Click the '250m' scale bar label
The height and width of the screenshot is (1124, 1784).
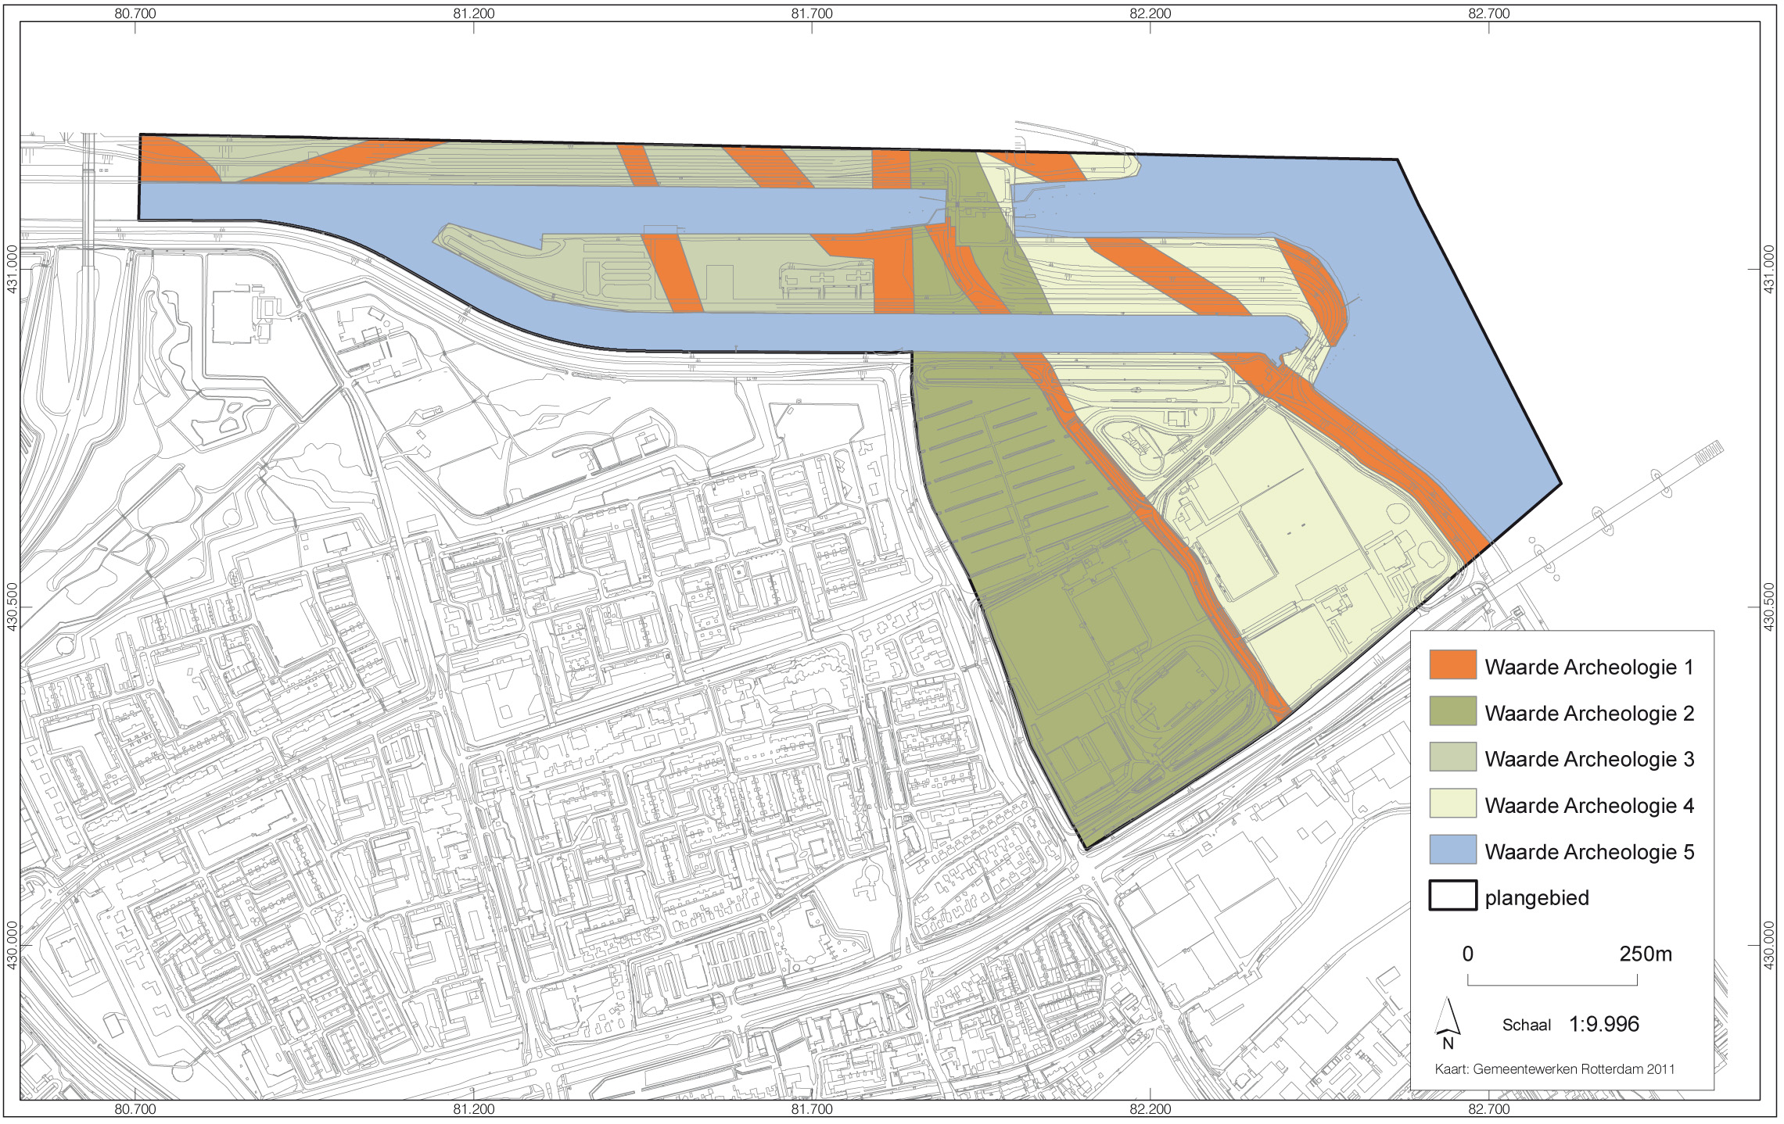tap(1646, 954)
